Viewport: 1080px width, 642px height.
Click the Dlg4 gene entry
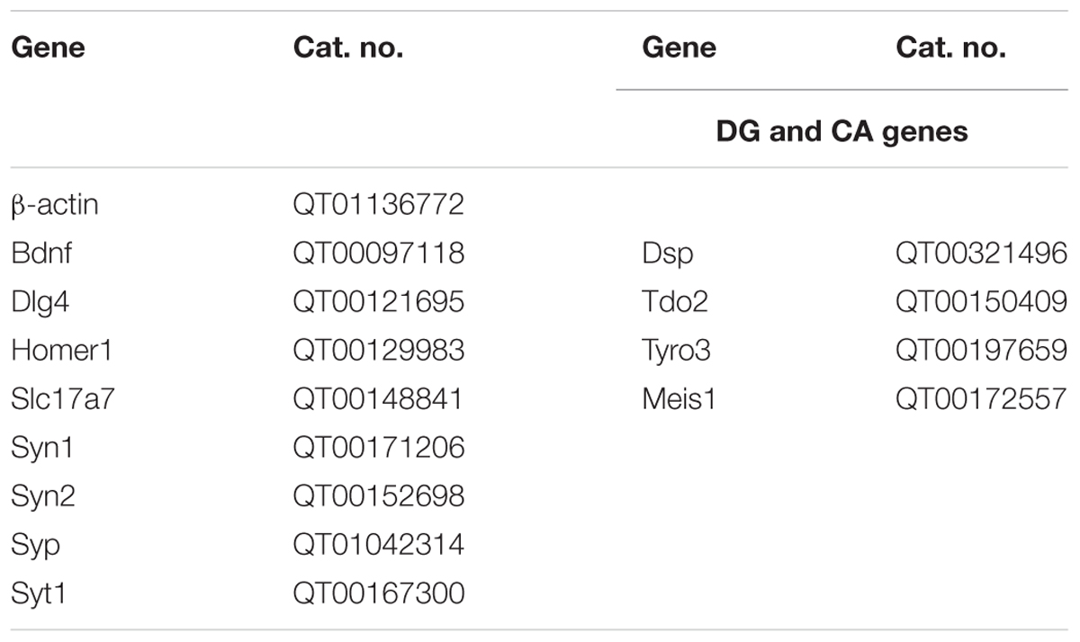pos(40,302)
